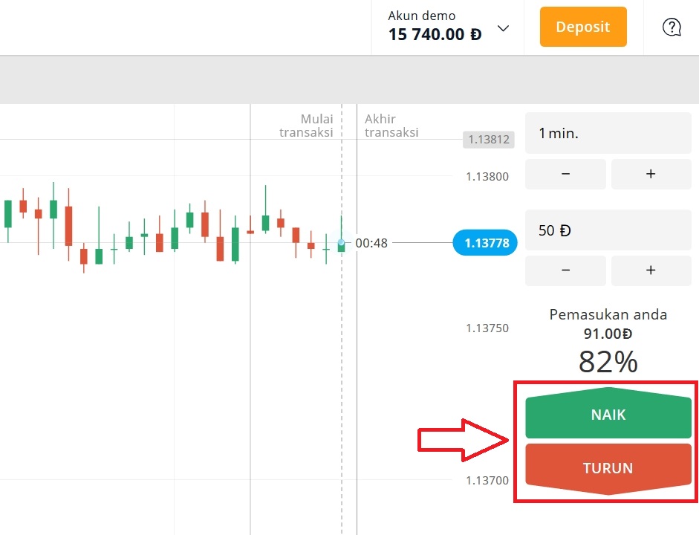The width and height of the screenshot is (699, 535).
Task: Click the blue 1.13778 current price tag
Action: pyautogui.click(x=486, y=243)
